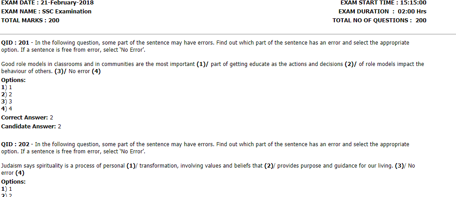Click the Correct Answer: 2 line
The image size is (456, 197).
tap(27, 118)
